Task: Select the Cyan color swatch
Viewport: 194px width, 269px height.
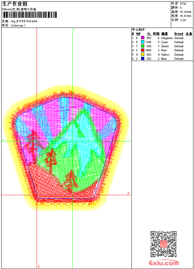Action: point(143,42)
